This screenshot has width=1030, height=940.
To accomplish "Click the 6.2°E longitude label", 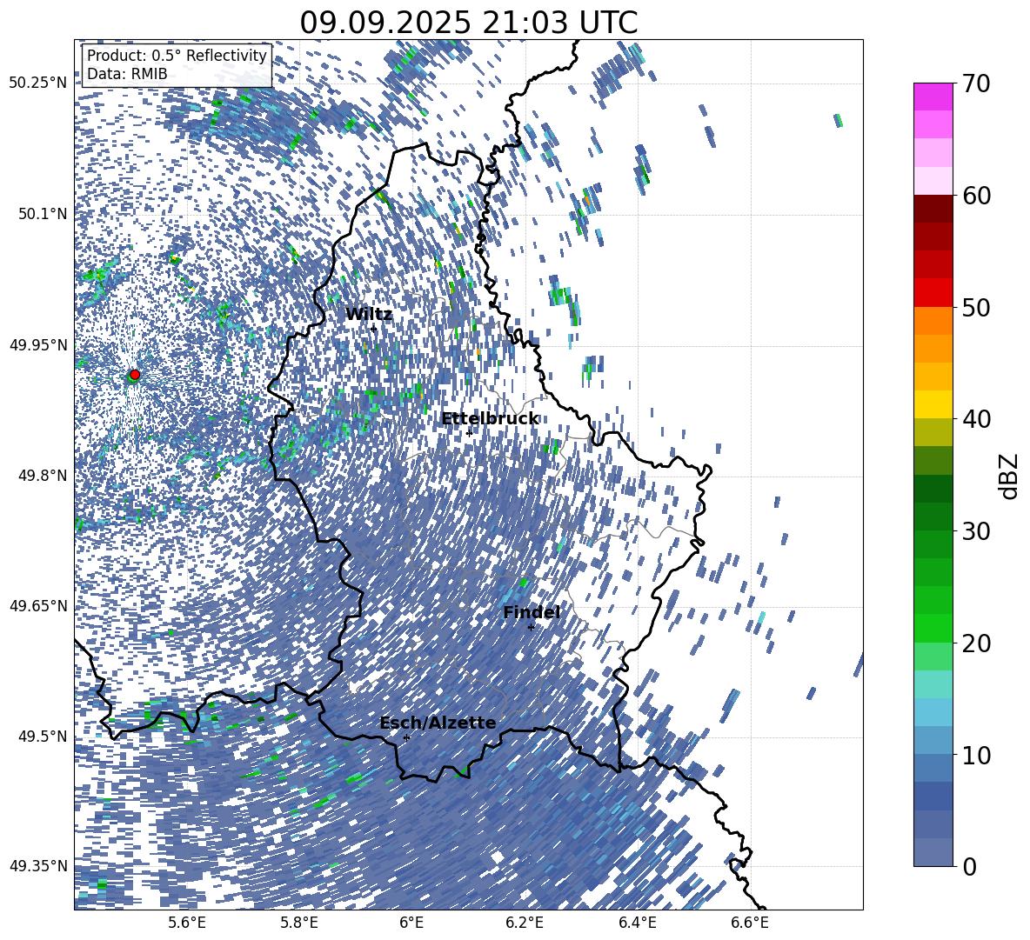I will pos(525,923).
